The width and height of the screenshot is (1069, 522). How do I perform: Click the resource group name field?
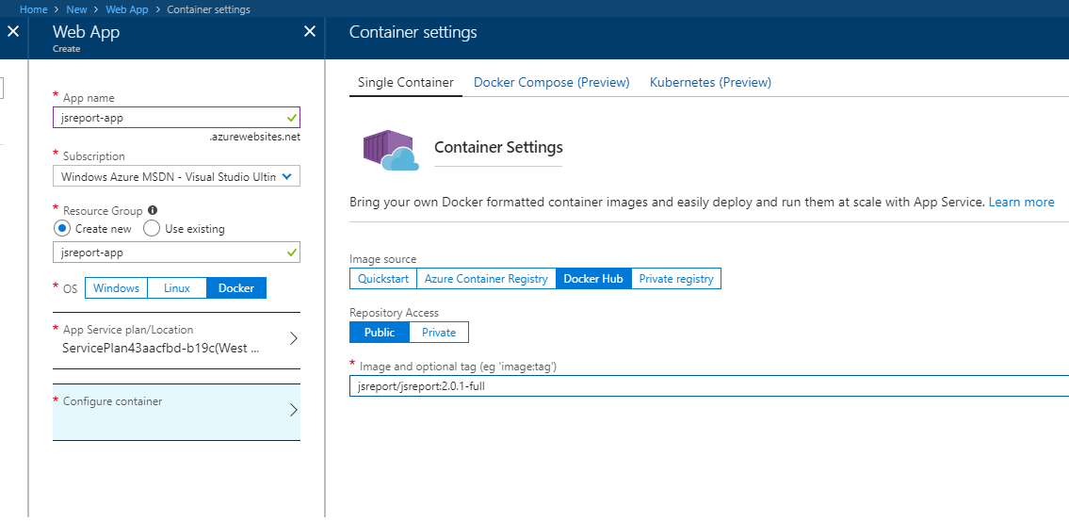(x=176, y=253)
